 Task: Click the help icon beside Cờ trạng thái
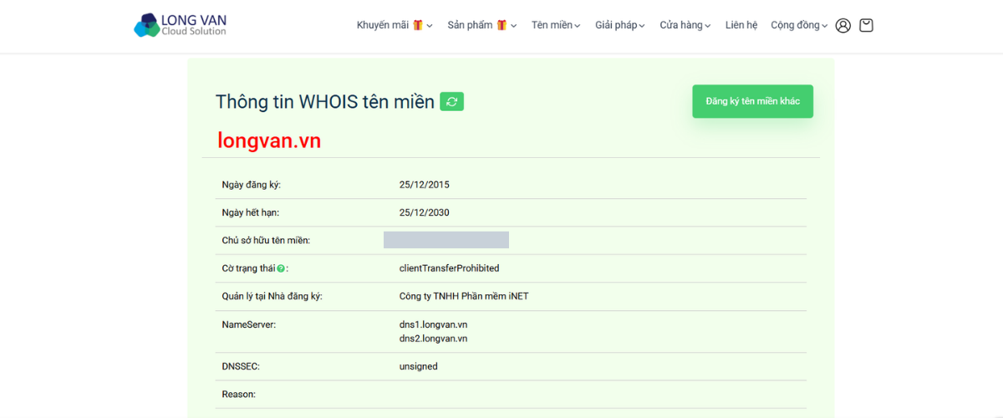coord(281,268)
